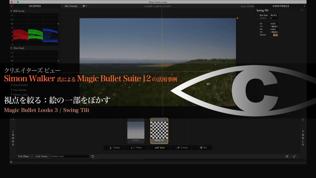This screenshot has height=178, width=316.
Task: Click the Y2 value +100.0%
Action: pos(274,32)
